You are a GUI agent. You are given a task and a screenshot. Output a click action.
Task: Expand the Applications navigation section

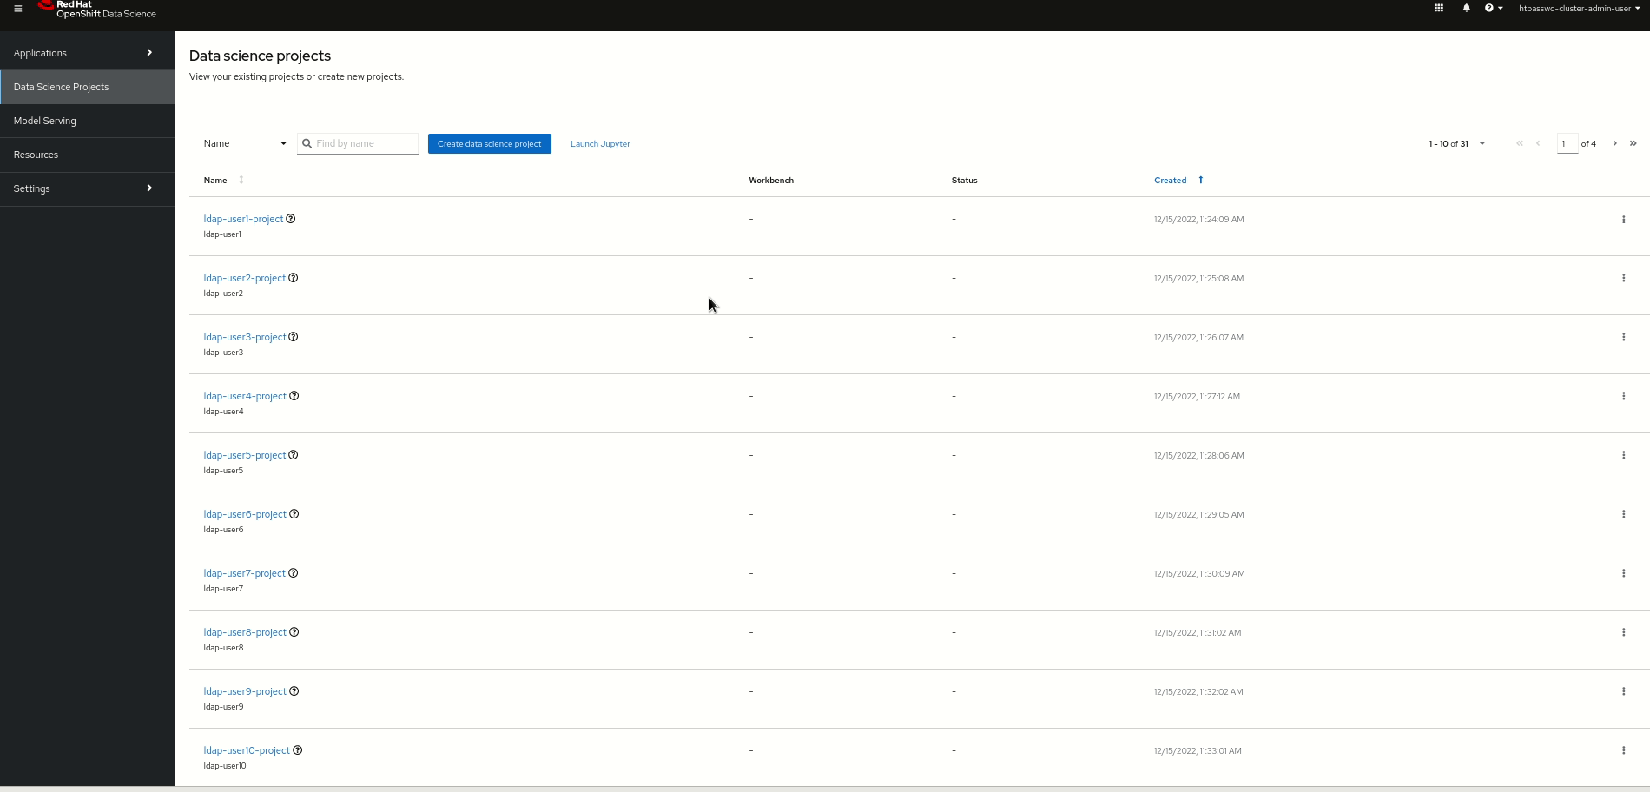(87, 53)
